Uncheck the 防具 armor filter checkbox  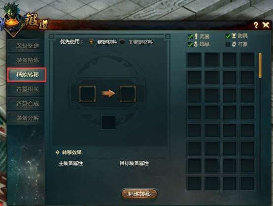[x=228, y=36]
